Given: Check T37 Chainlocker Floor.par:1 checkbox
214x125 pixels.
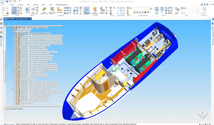Looking at the screenshot, I should click(x=15, y=50).
